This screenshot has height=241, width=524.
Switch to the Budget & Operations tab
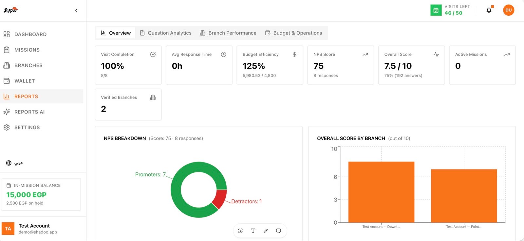coord(294,33)
